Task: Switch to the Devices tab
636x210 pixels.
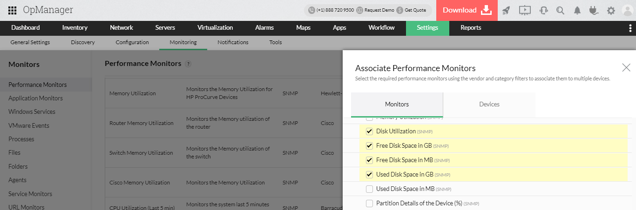Action: point(489,105)
